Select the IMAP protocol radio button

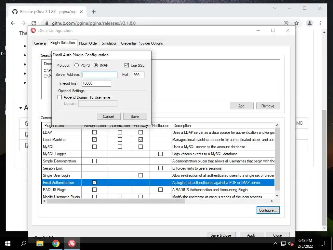96,65
